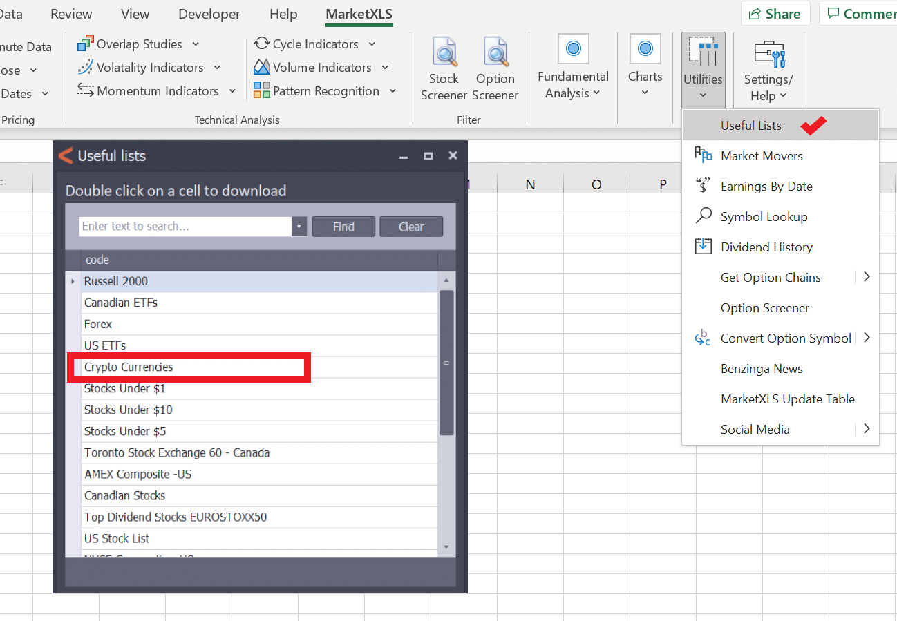Viewport: 897px width, 621px height.
Task: Select Russell 2000 list row
Action: click(x=259, y=281)
